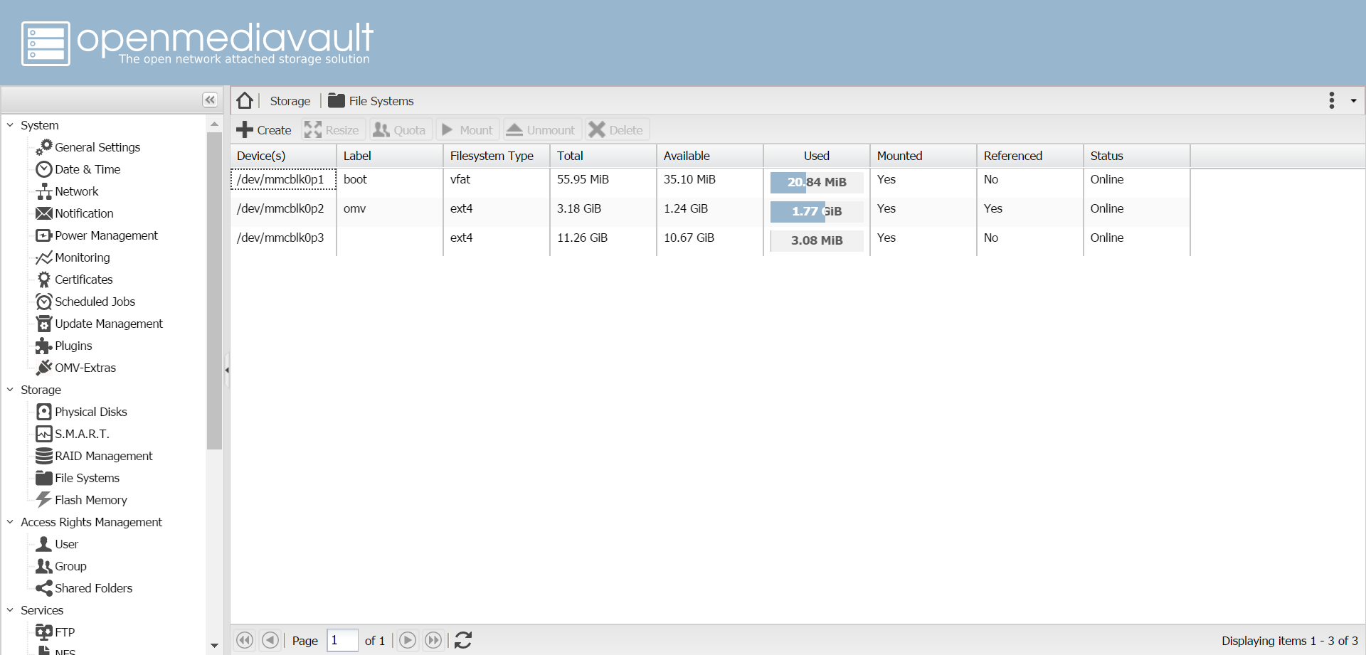Open the Physical Disks icon

point(44,412)
